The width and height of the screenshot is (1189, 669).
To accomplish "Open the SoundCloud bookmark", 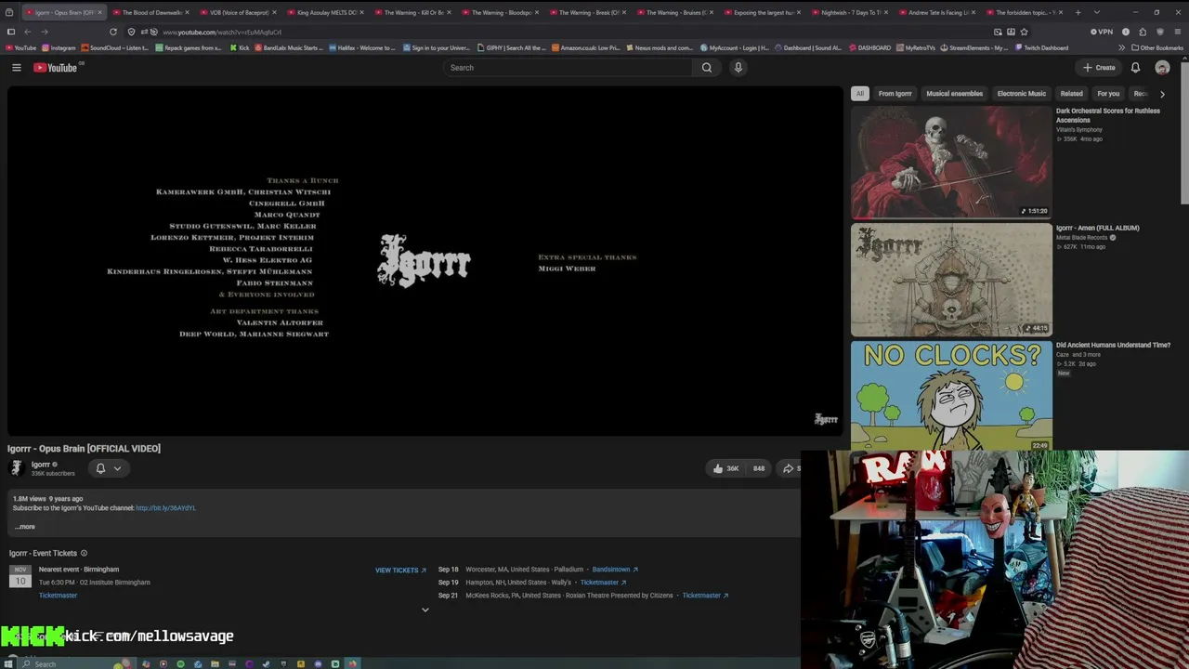I will pos(115,47).
